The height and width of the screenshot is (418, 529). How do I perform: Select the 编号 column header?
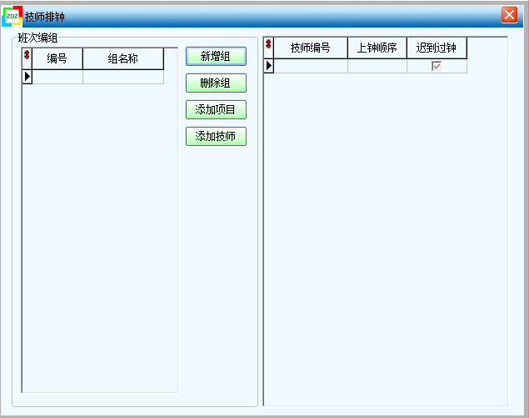pos(57,58)
